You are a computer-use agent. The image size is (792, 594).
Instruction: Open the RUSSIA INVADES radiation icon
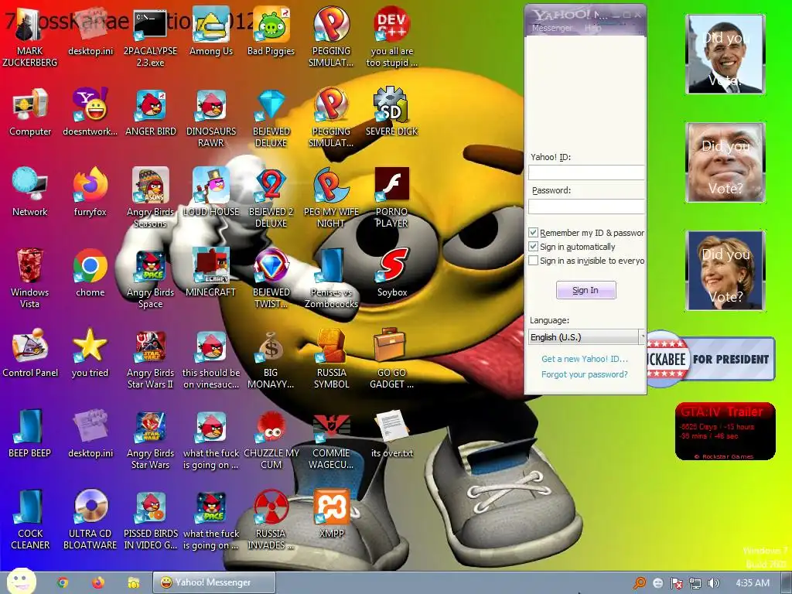tap(271, 519)
